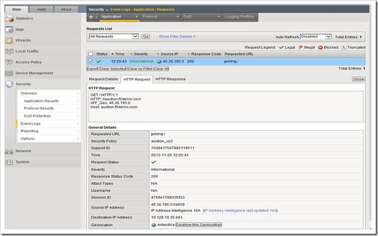This screenshot has width=378, height=236.
Task: Click the Access Policy icon
Action: point(8,62)
